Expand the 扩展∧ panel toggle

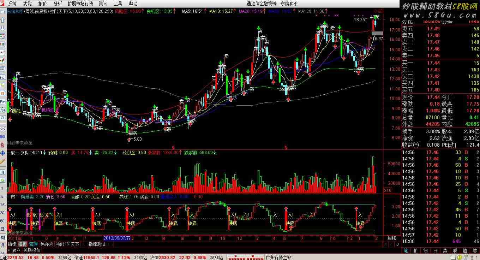(x=14, y=250)
